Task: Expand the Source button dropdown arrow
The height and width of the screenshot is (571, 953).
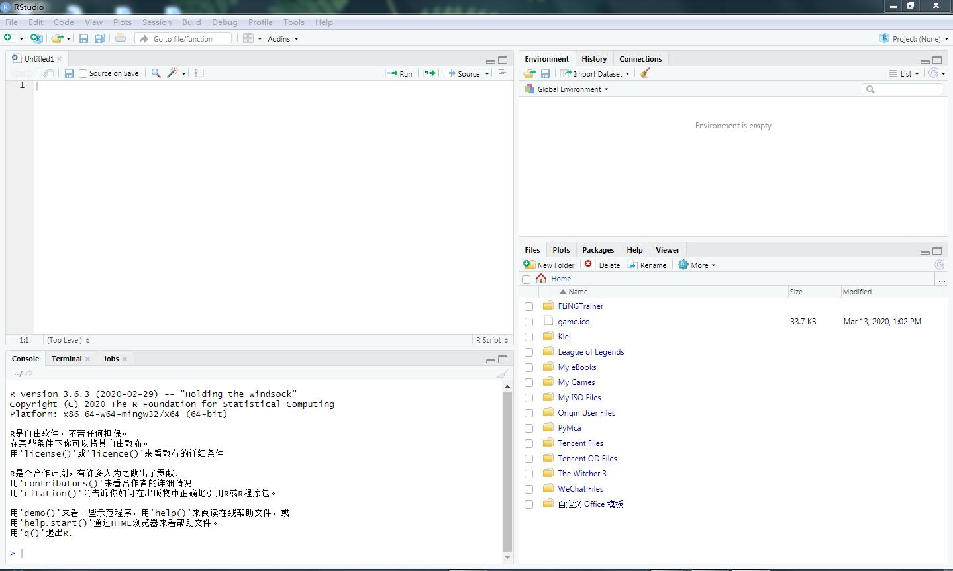Action: pyautogui.click(x=487, y=74)
